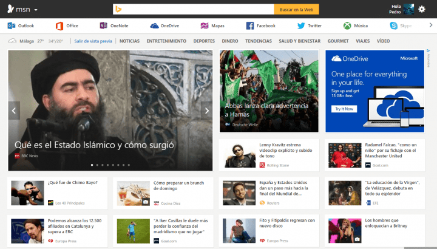Open the Twitter bird icon
437x249 pixels.
[301, 26]
